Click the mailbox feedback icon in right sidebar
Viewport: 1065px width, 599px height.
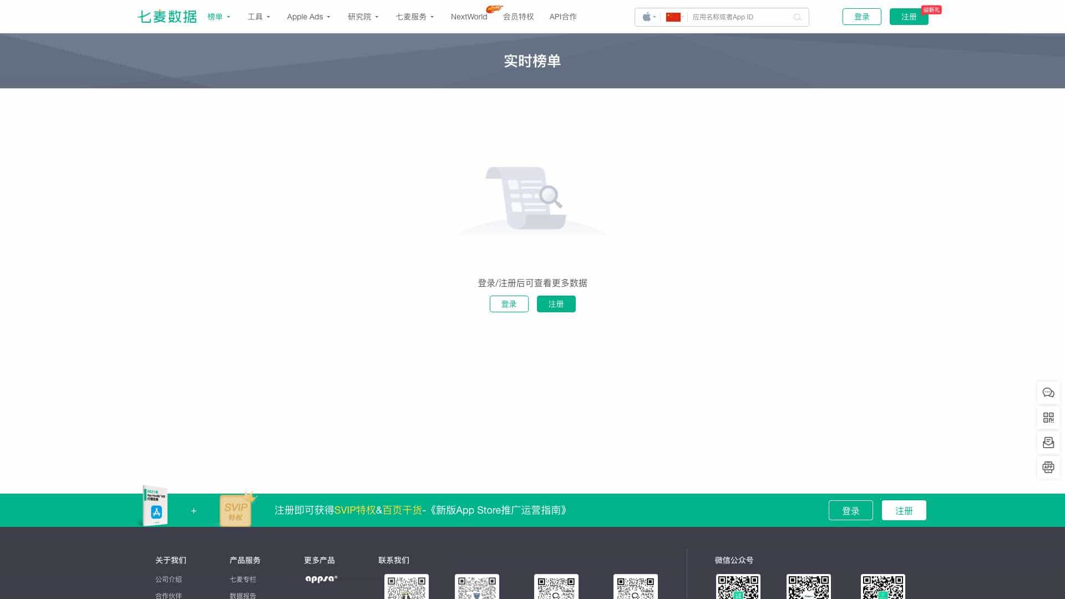pos(1048,443)
